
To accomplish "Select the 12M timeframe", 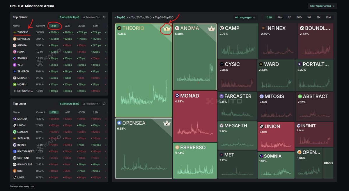I will click(328, 17).
